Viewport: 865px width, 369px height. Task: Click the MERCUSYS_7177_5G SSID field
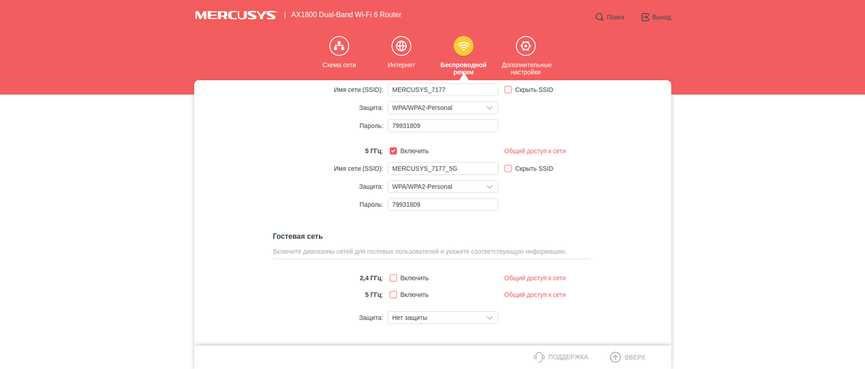click(x=443, y=169)
